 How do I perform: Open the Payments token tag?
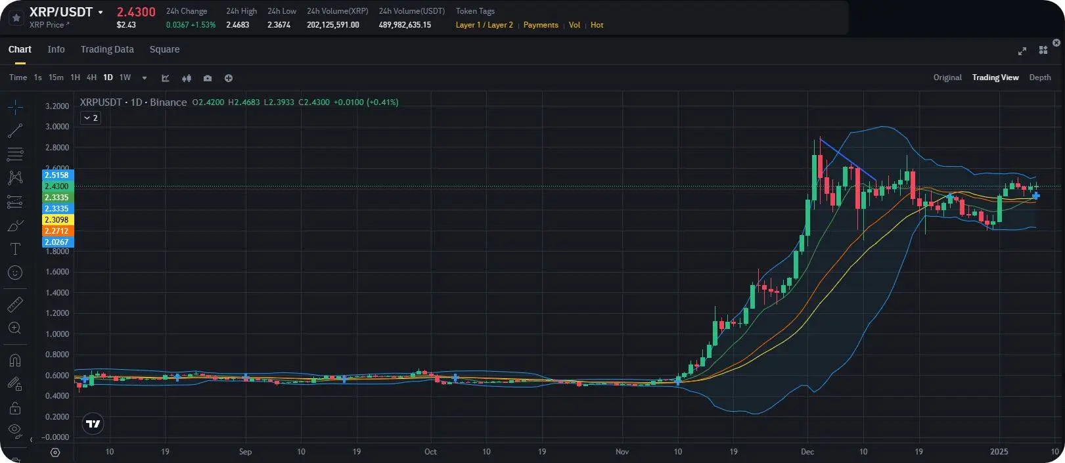coord(541,25)
